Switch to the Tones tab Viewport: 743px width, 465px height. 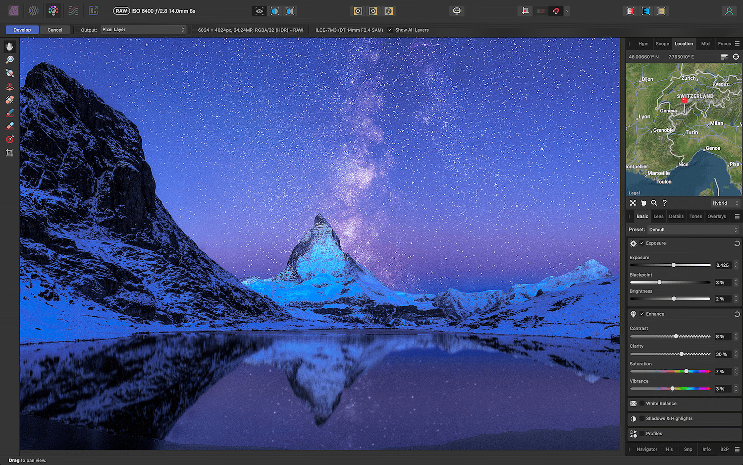pos(695,217)
